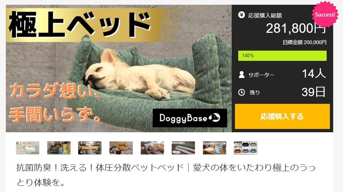Select the third dark collage thumbnail
Viewport: 343px width, 192px height.
[90, 148]
